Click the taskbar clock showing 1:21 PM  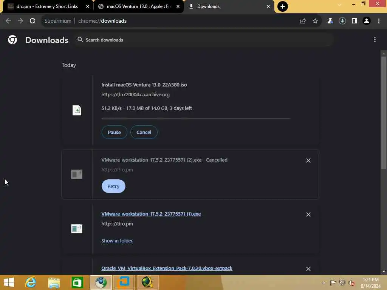coord(371,282)
